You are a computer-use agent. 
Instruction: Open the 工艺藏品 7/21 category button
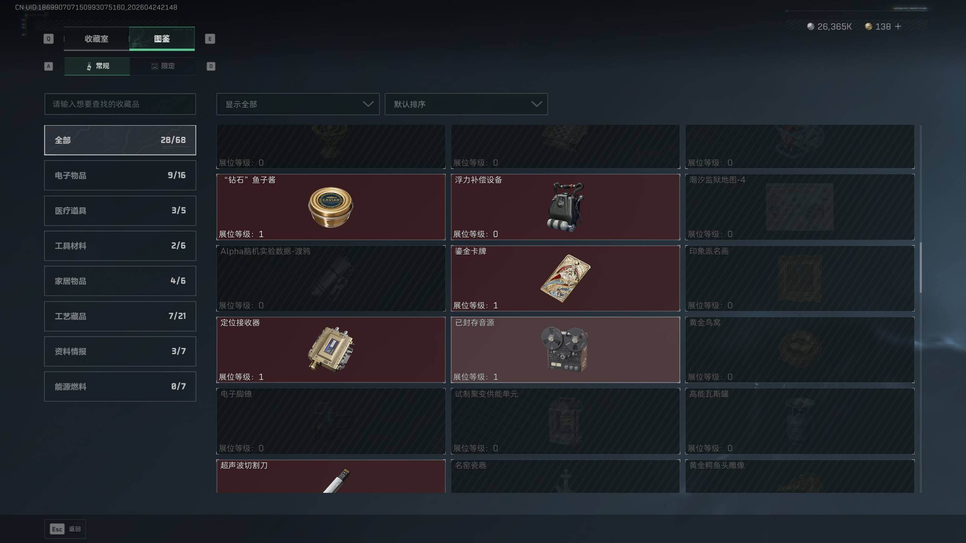coord(120,316)
